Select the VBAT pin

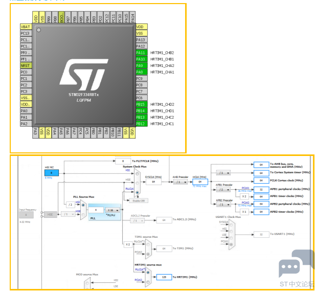point(26,27)
